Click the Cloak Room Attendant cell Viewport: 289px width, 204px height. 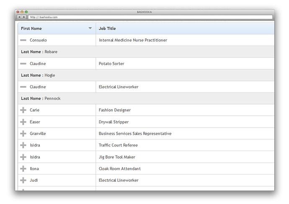tap(120, 169)
